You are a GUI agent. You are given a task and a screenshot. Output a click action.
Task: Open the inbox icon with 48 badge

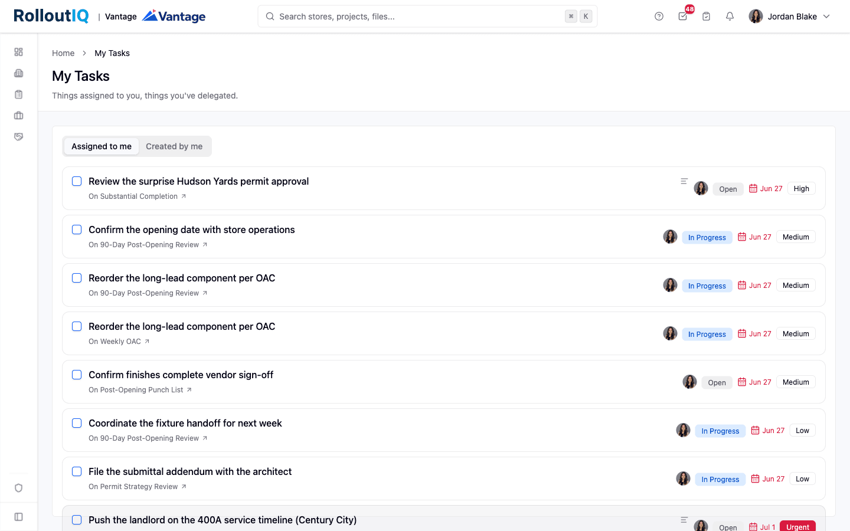click(x=683, y=17)
